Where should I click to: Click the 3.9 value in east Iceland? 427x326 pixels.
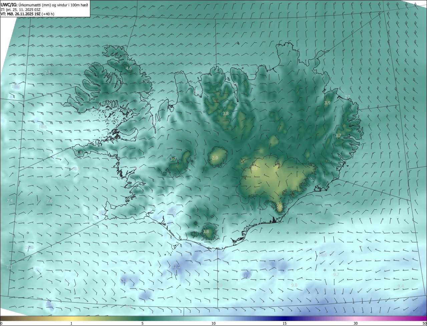click(327, 103)
